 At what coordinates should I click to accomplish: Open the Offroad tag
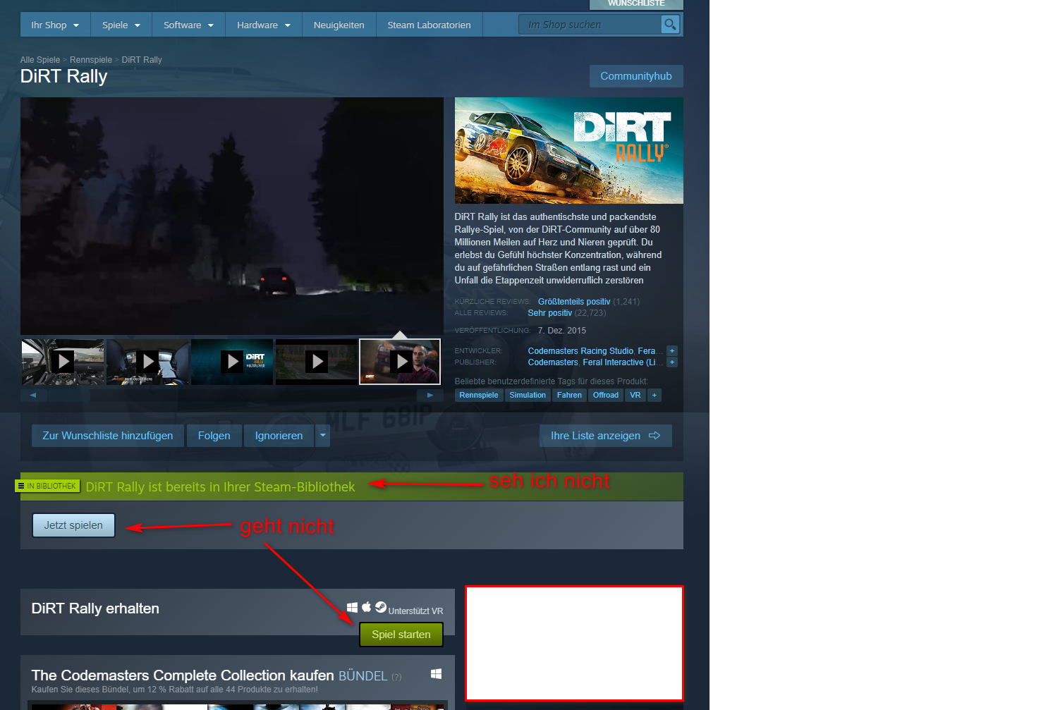point(606,396)
